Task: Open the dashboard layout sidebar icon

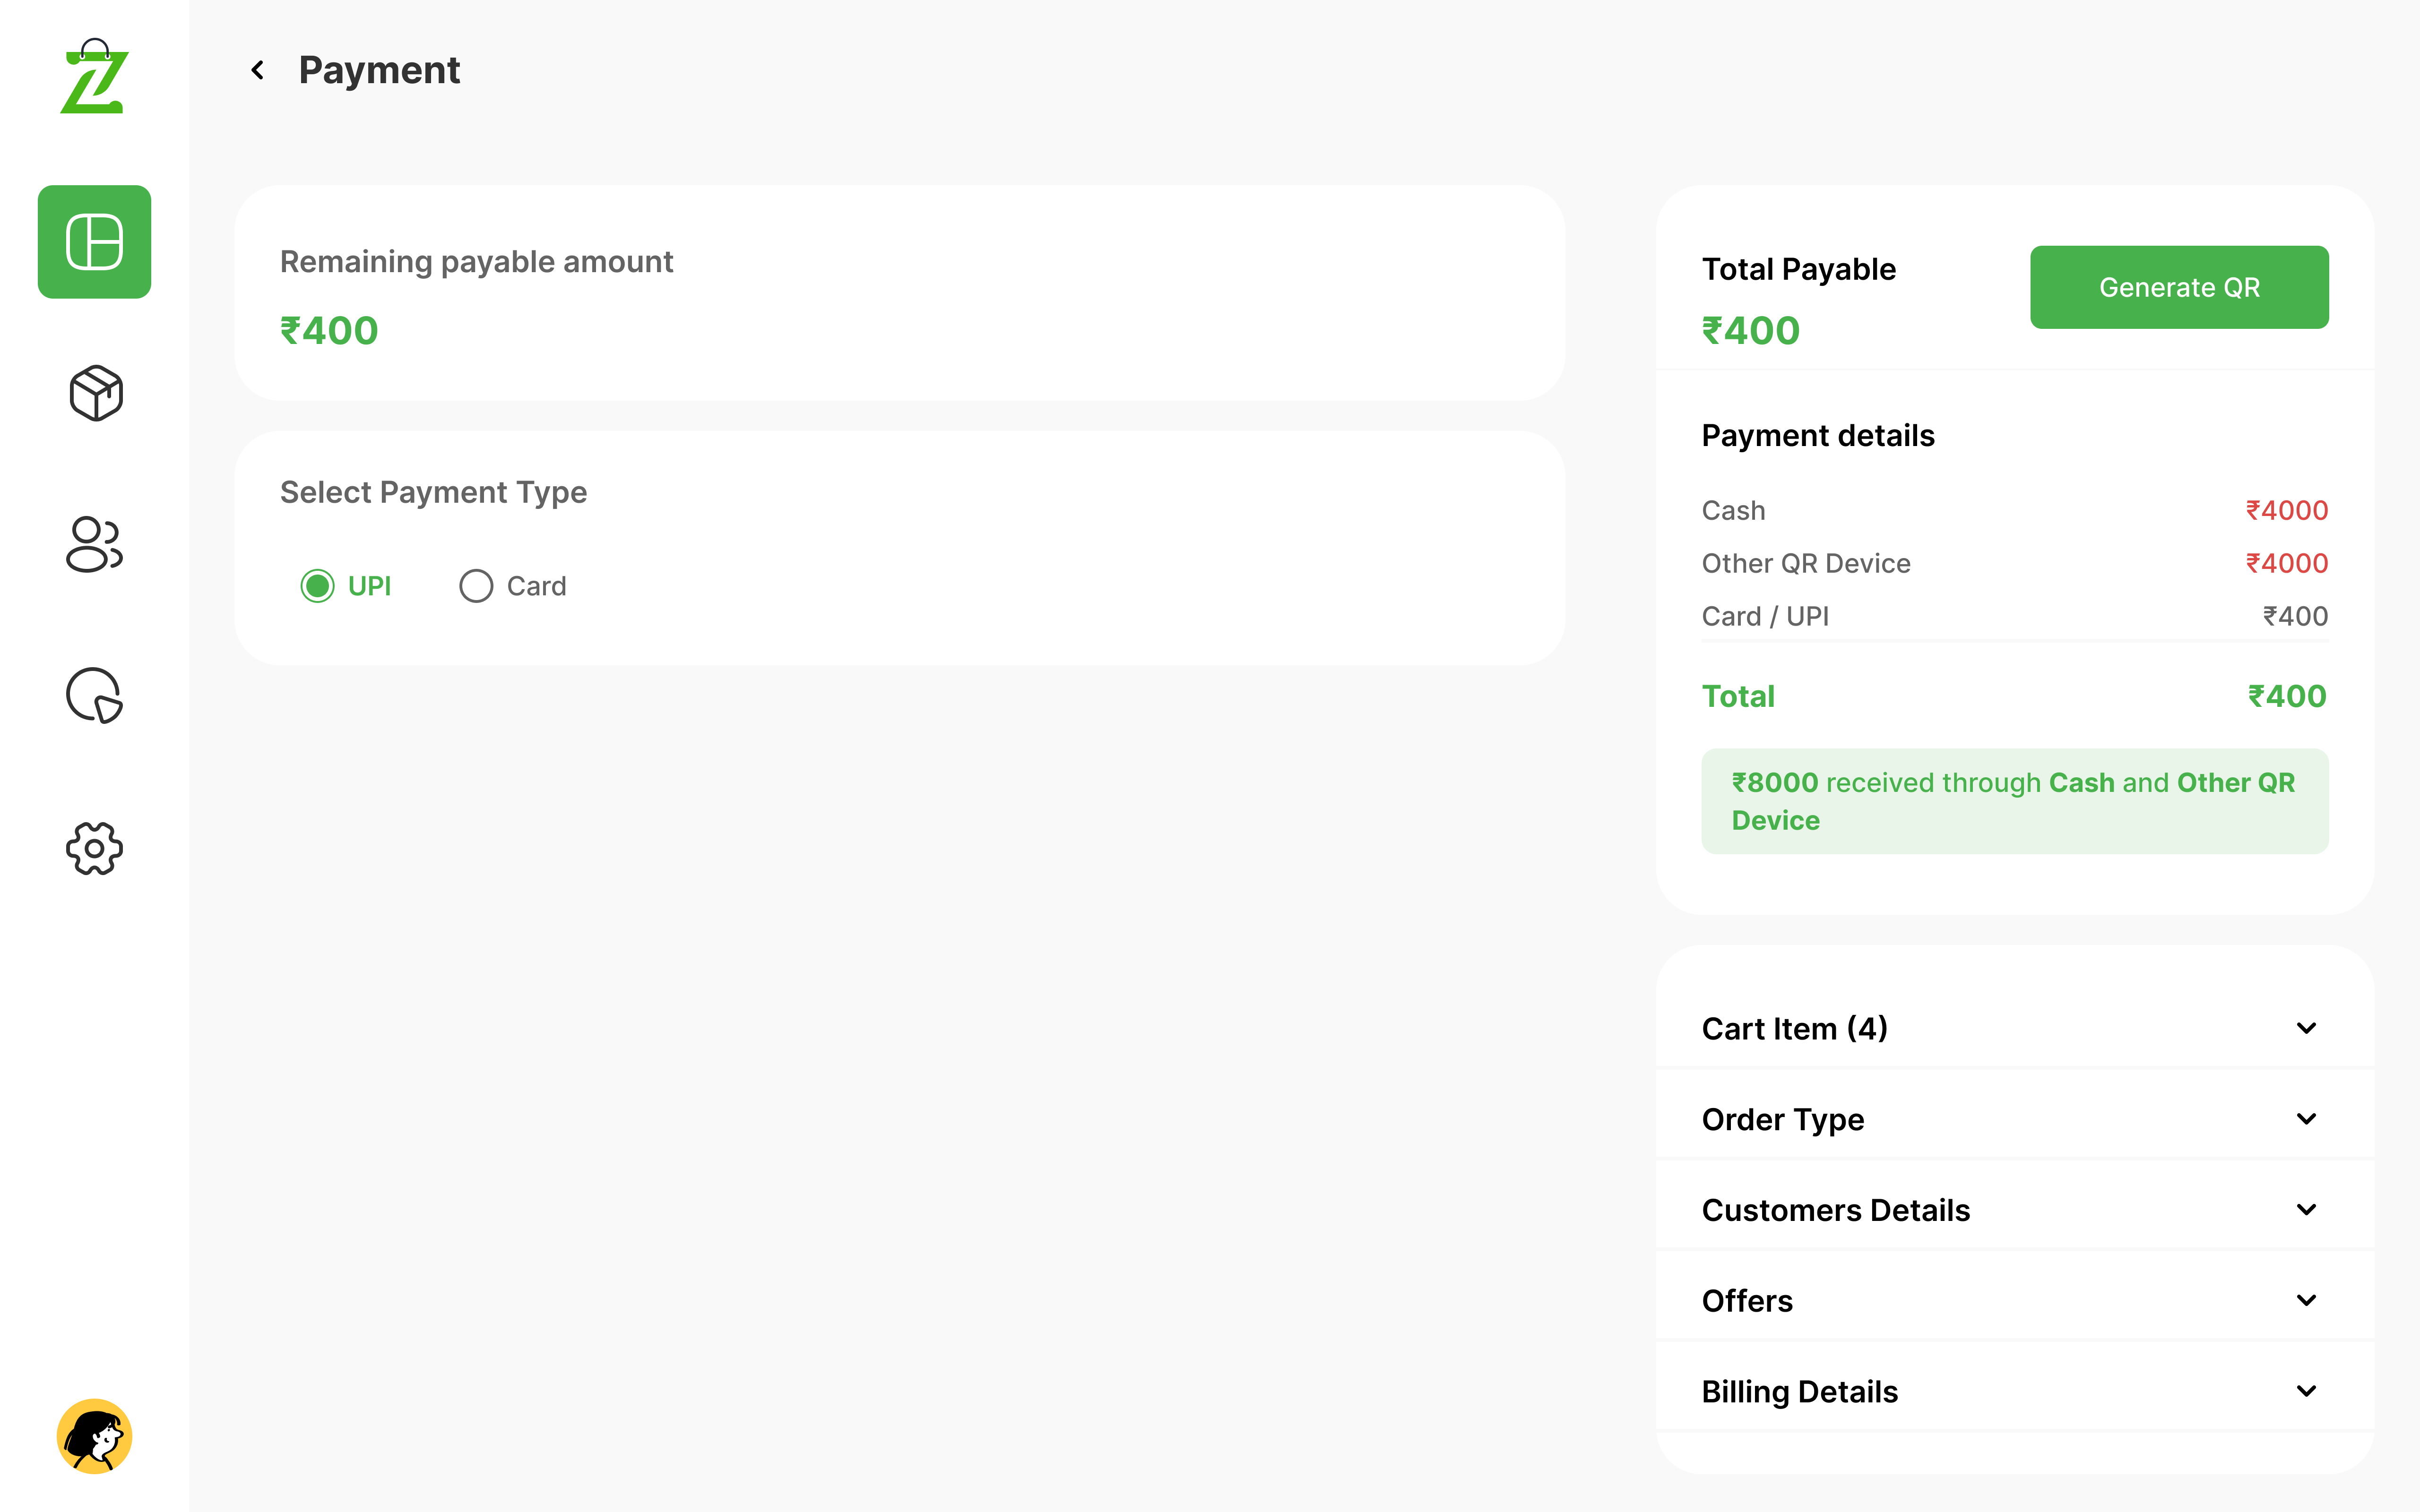Action: [94, 242]
